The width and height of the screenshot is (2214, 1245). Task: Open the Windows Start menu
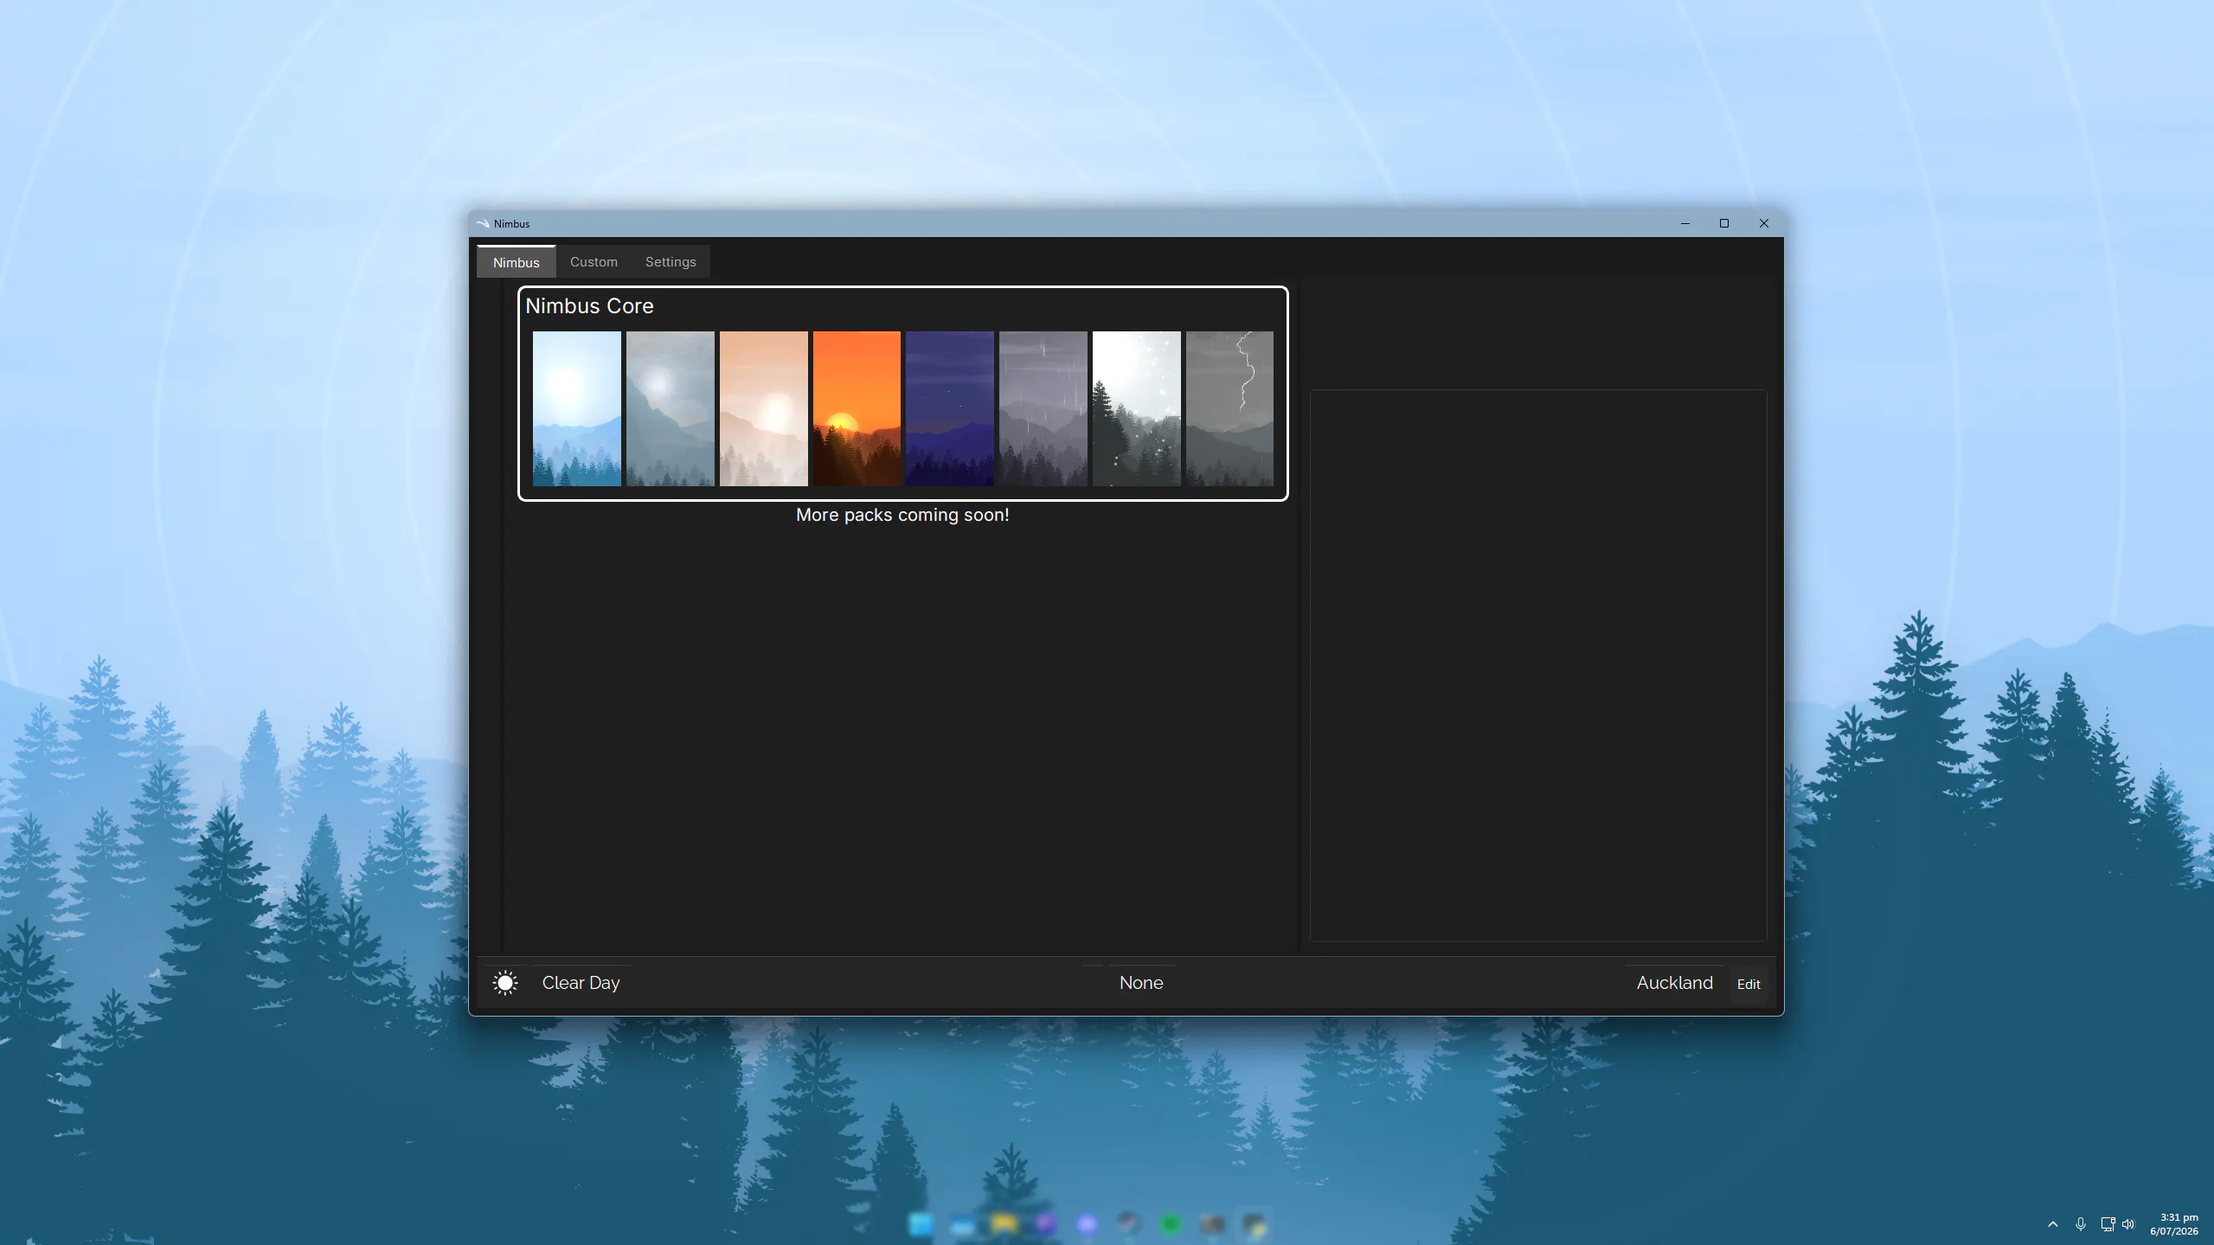point(921,1224)
